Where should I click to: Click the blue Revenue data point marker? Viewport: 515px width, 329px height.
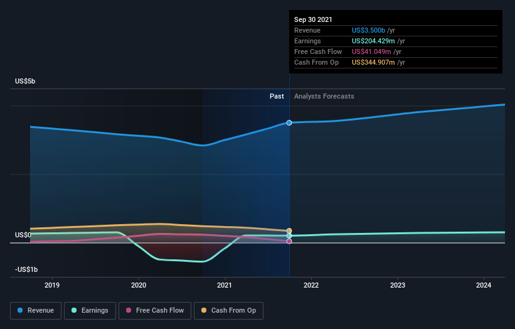coord(289,122)
